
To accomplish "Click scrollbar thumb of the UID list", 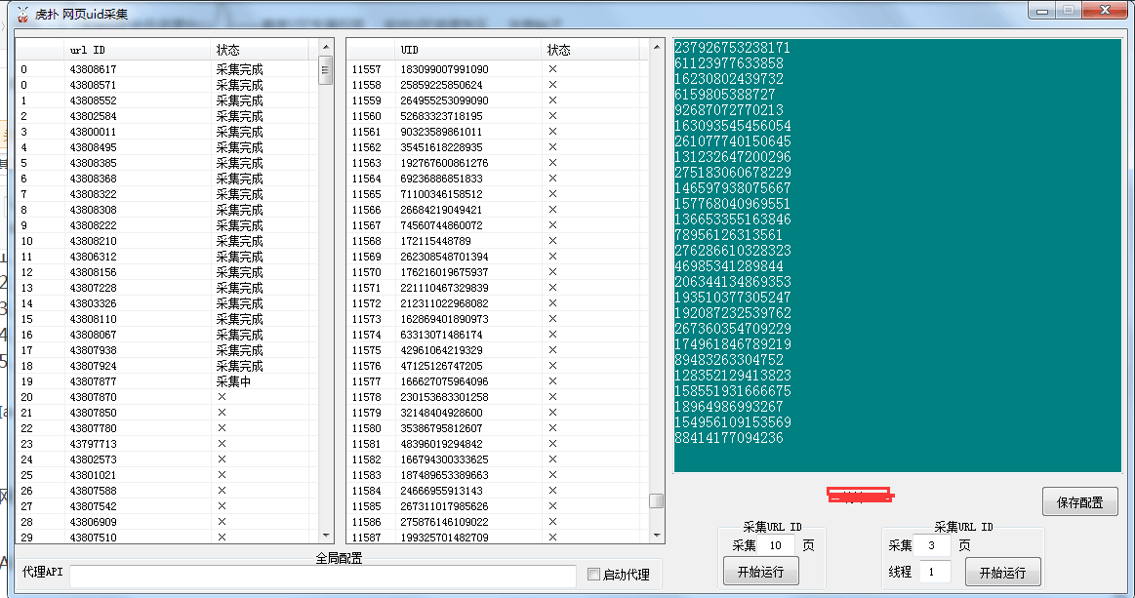I will 657,501.
